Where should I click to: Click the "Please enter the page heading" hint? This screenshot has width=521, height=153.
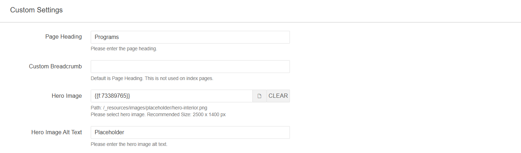coord(124,49)
